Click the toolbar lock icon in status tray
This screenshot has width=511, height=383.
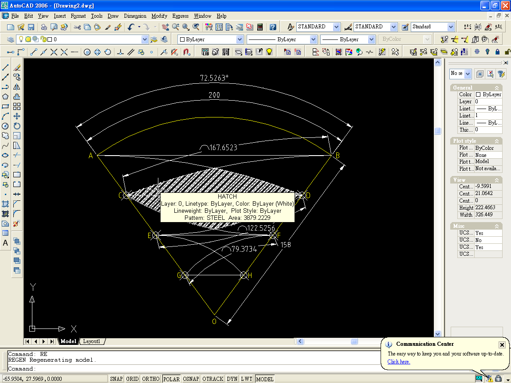pos(498,379)
